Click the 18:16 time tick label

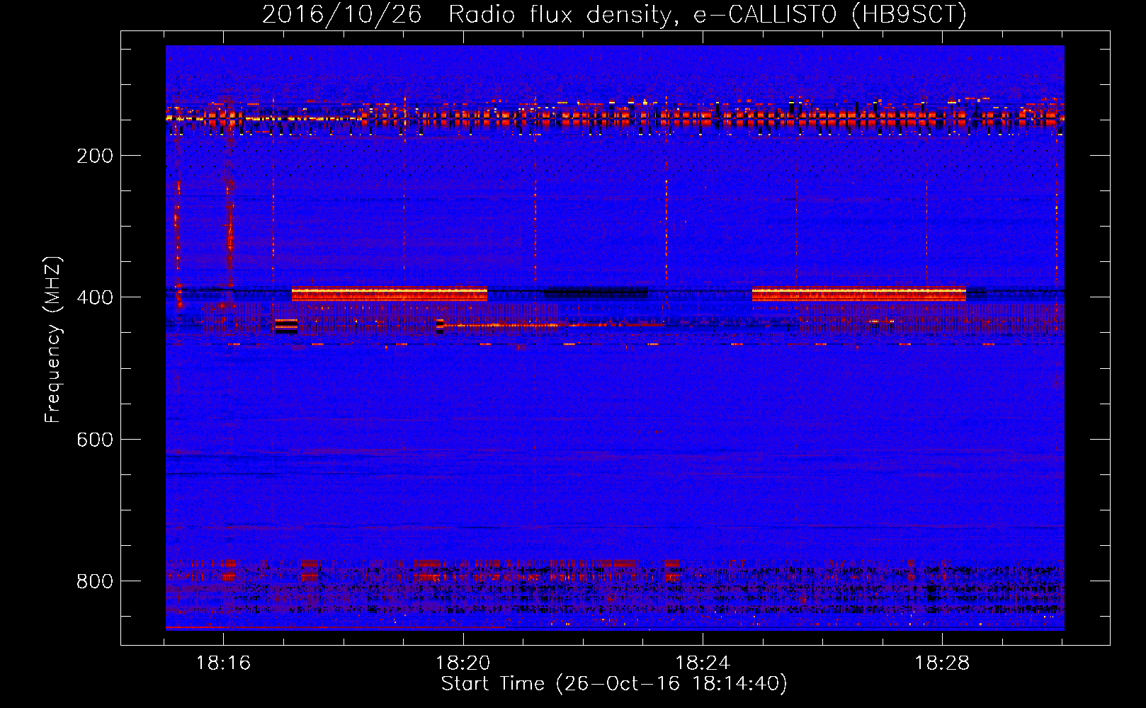coord(223,663)
